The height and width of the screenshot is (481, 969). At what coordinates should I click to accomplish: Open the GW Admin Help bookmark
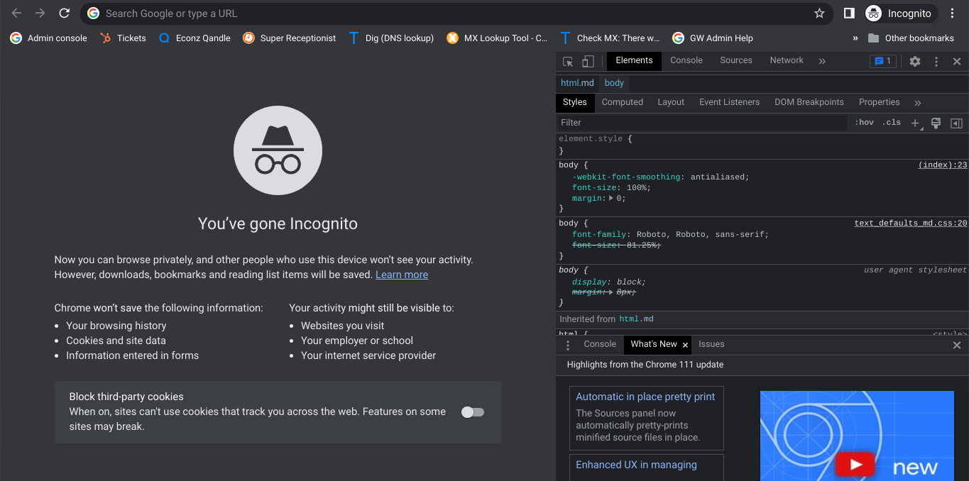(712, 38)
